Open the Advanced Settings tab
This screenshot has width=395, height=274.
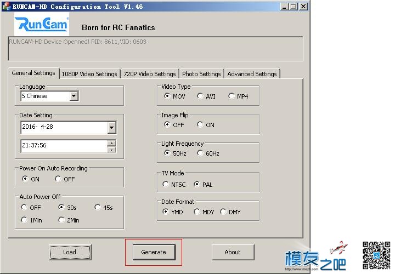click(252, 74)
